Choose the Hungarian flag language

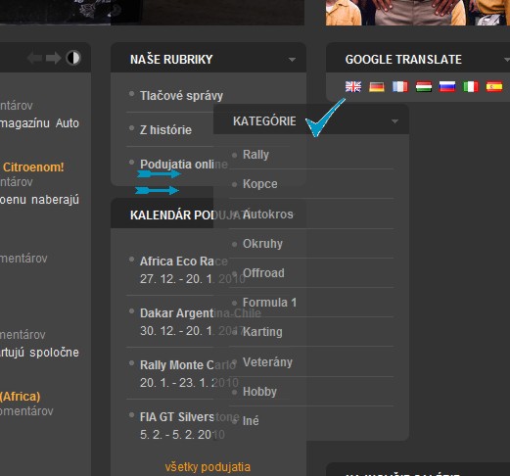[x=424, y=87]
